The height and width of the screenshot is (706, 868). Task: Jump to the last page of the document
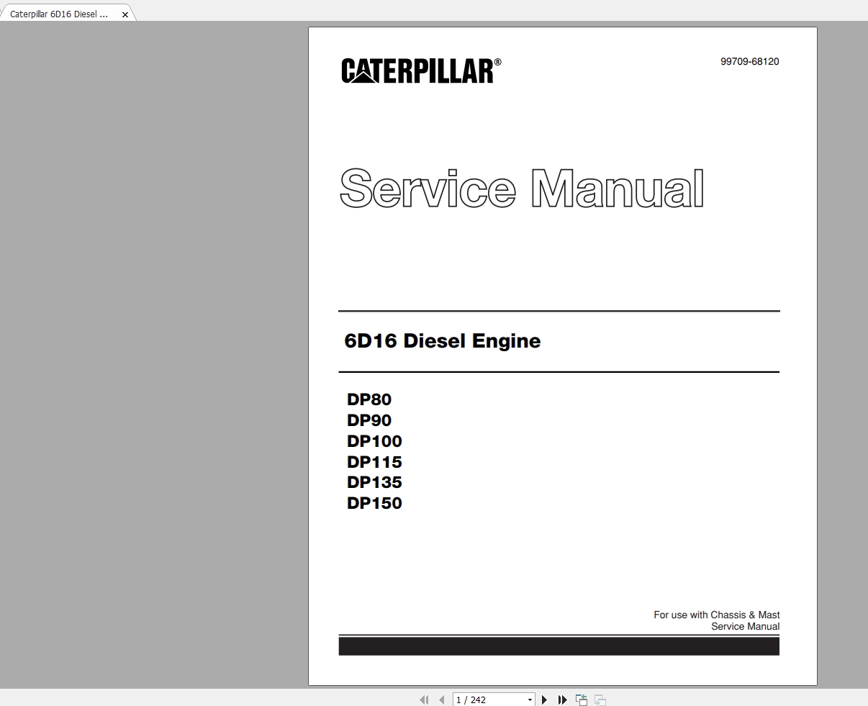562,699
